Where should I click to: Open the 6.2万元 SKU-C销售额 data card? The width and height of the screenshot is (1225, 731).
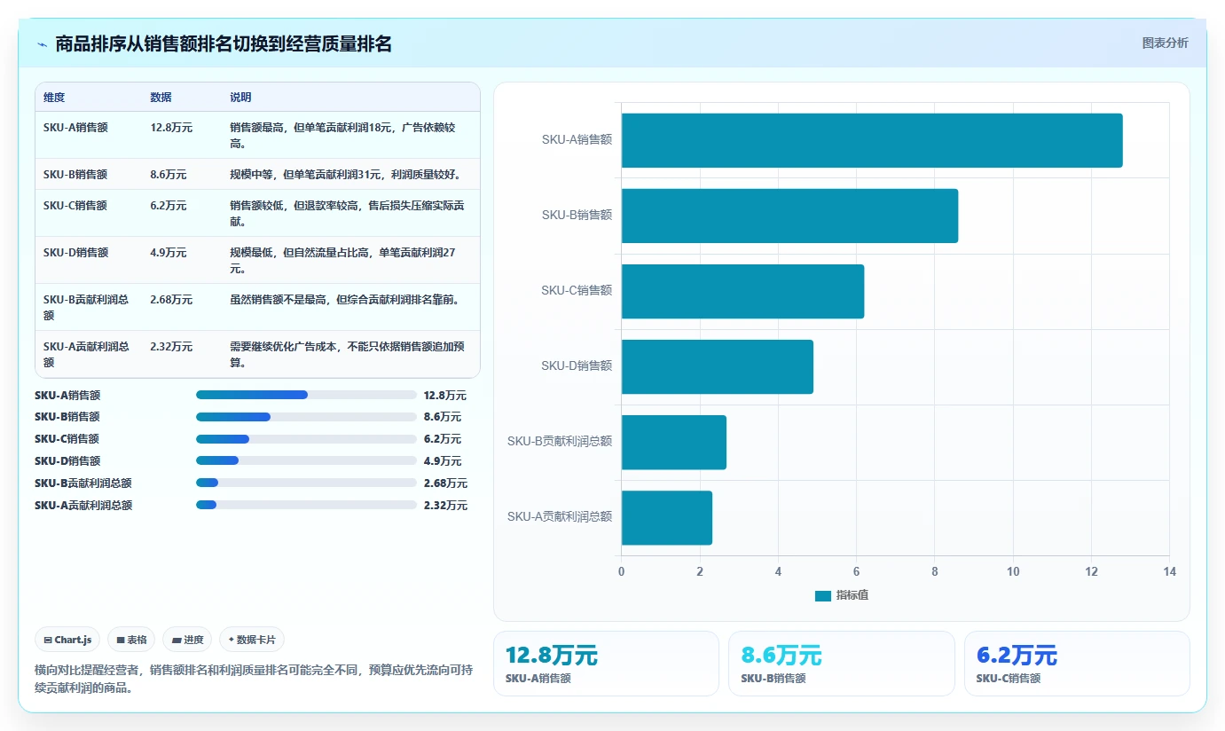1077,664
